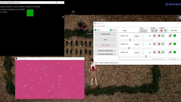The height and width of the screenshot is (102, 181).
Task: Click outputs-1 green status indicator
Action: [175, 36]
